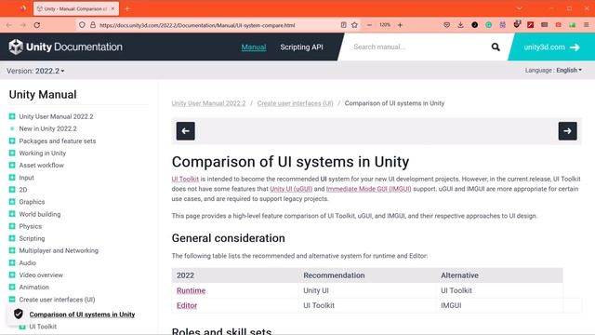Open downloads arrow icon
Image resolution: width=595 pixels, height=335 pixels.
460,25
